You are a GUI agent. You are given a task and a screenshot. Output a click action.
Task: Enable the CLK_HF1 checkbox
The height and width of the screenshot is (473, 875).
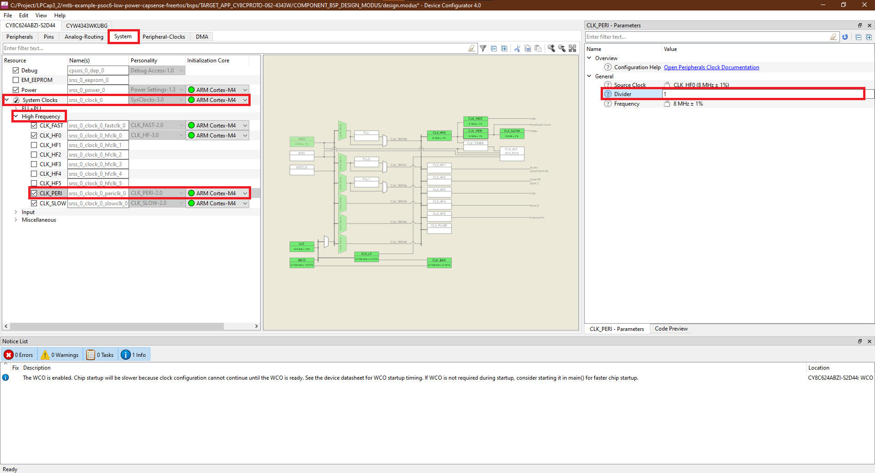[34, 145]
